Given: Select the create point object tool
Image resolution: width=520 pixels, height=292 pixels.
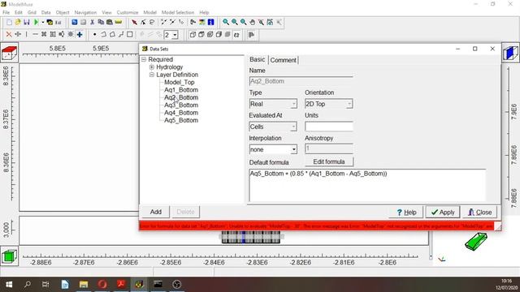Looking at the screenshot, I should pyautogui.click(x=95, y=34).
